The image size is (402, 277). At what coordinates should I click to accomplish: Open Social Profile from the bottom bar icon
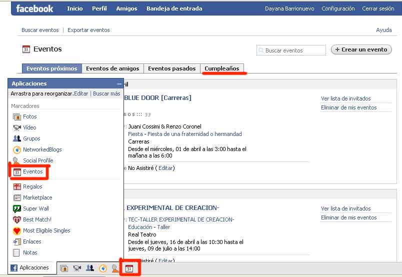pos(115,268)
